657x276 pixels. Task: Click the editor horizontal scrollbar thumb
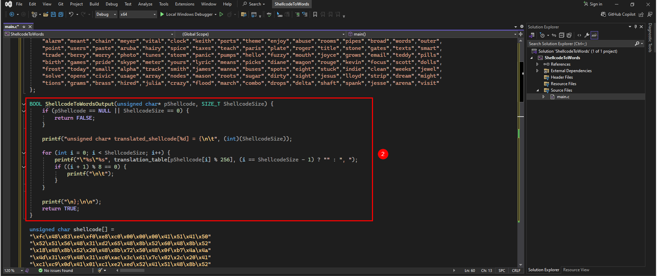click(x=132, y=271)
